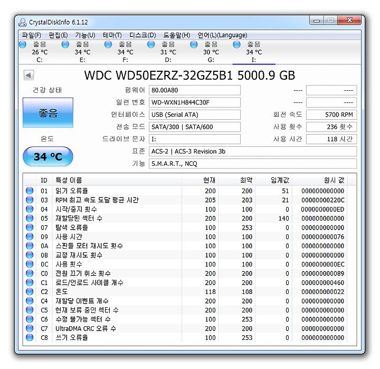The width and height of the screenshot is (380, 369).
Task: Click the 특성 이름 column header
Action: (x=117, y=180)
